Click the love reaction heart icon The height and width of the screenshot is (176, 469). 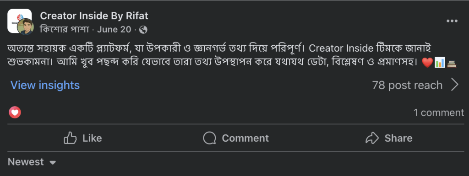(x=15, y=112)
